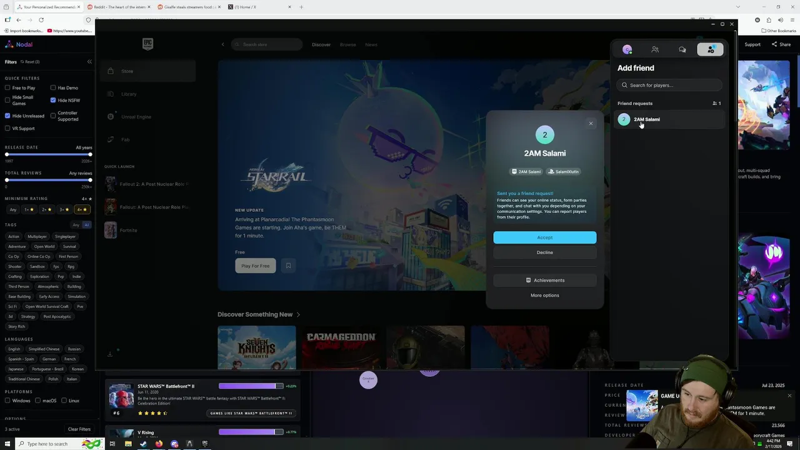This screenshot has height=450, width=800.
Task: Open the browser's list all tabs dropdown
Action: [x=737, y=7]
